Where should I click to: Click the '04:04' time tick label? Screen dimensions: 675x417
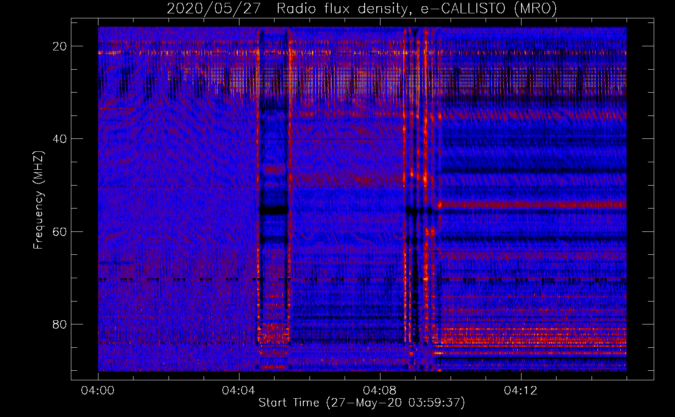pos(239,391)
